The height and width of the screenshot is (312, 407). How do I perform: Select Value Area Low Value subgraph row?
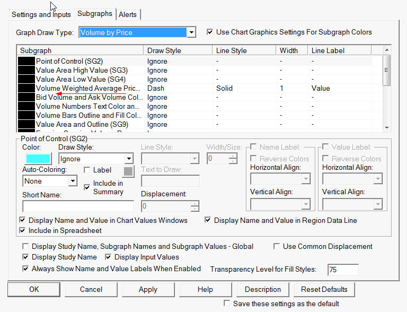81,80
